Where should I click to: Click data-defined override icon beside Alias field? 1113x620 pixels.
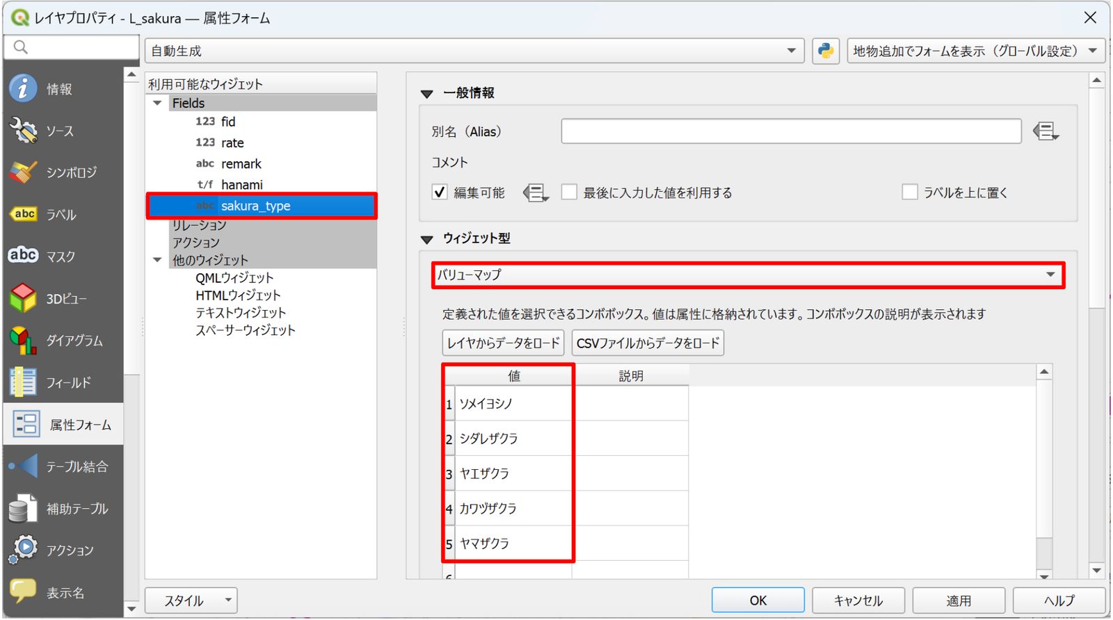tap(1046, 131)
